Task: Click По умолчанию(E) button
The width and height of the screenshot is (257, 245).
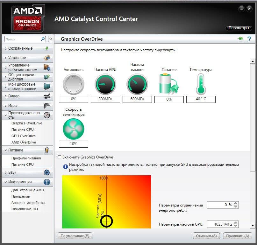Action: 75,236
